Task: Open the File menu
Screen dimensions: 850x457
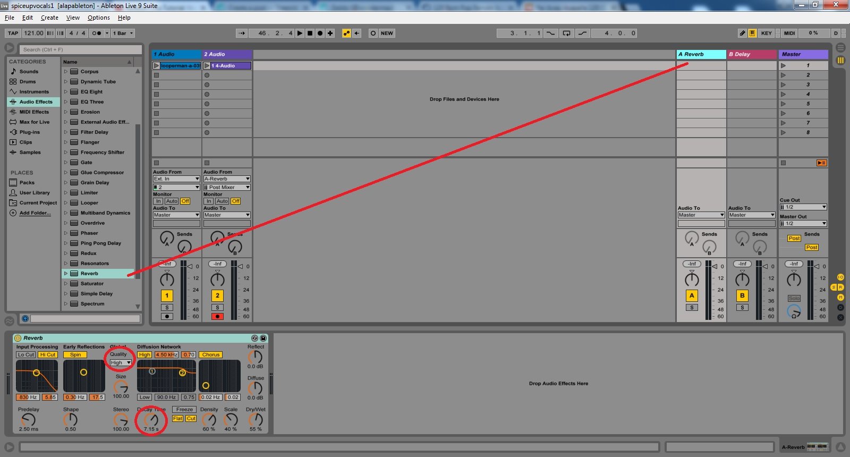Action: click(x=10, y=18)
